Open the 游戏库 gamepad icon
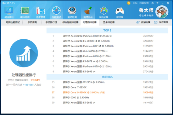173x115 pixels. coord(120,12)
